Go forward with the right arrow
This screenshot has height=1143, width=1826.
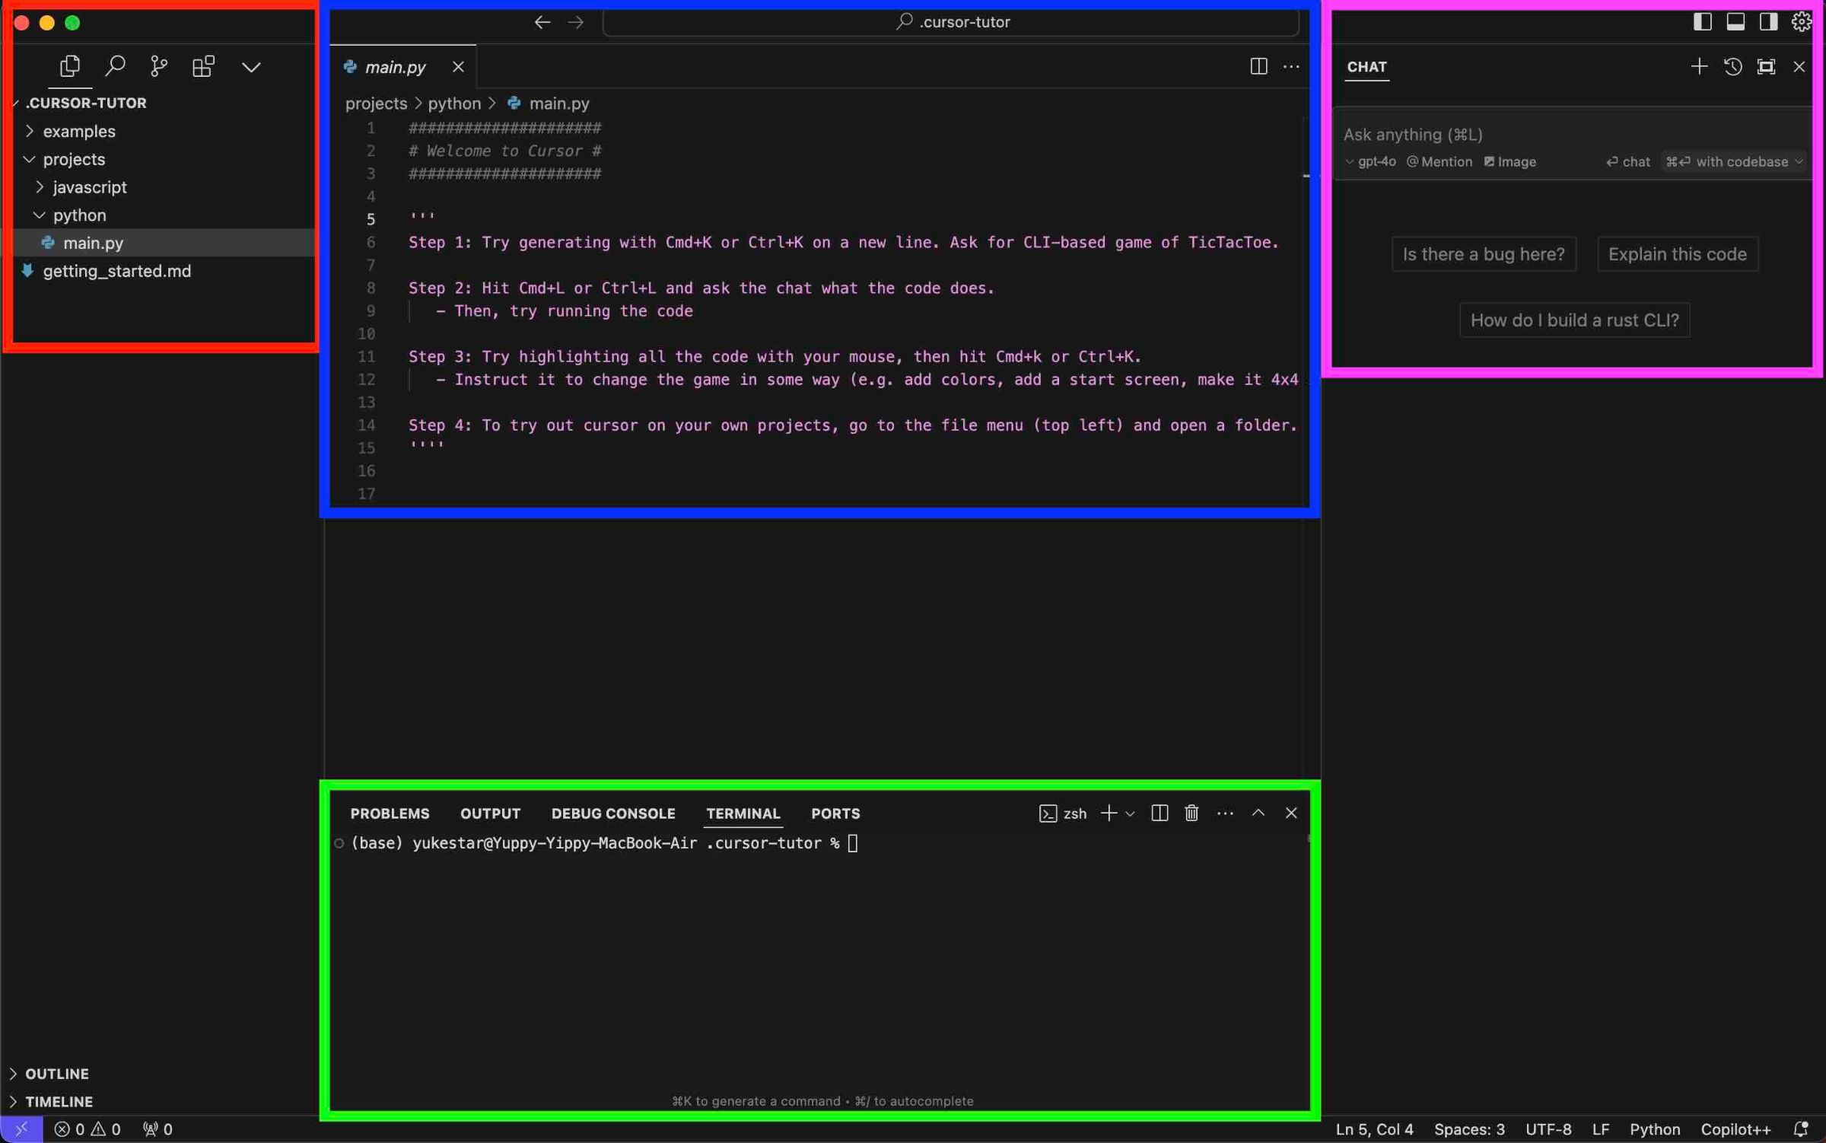pyautogui.click(x=576, y=22)
